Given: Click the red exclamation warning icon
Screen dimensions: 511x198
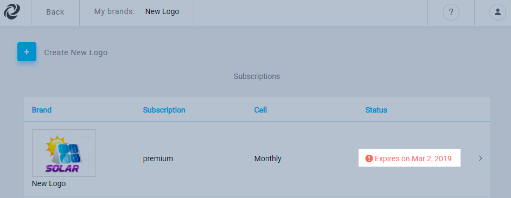Looking at the screenshot, I should (x=369, y=159).
